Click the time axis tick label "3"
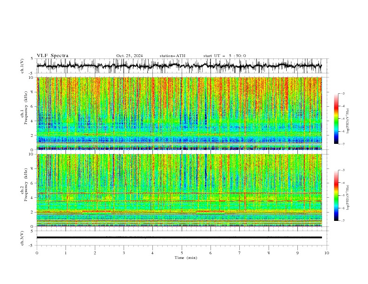This screenshot has height=284, width=368. 124,253
